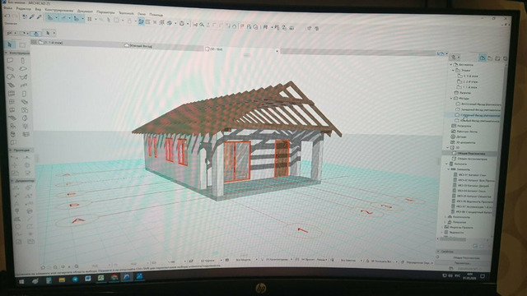Toggle the Guide Lines button
This screenshot has width=527, height=296.
tap(49, 18)
